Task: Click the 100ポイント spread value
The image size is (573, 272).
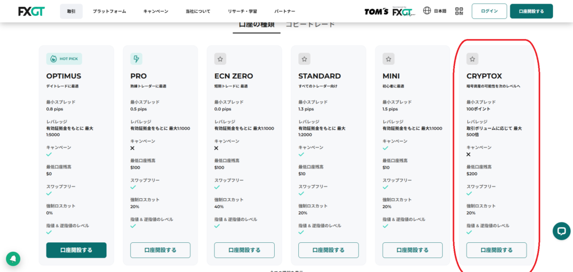Action: click(479, 109)
